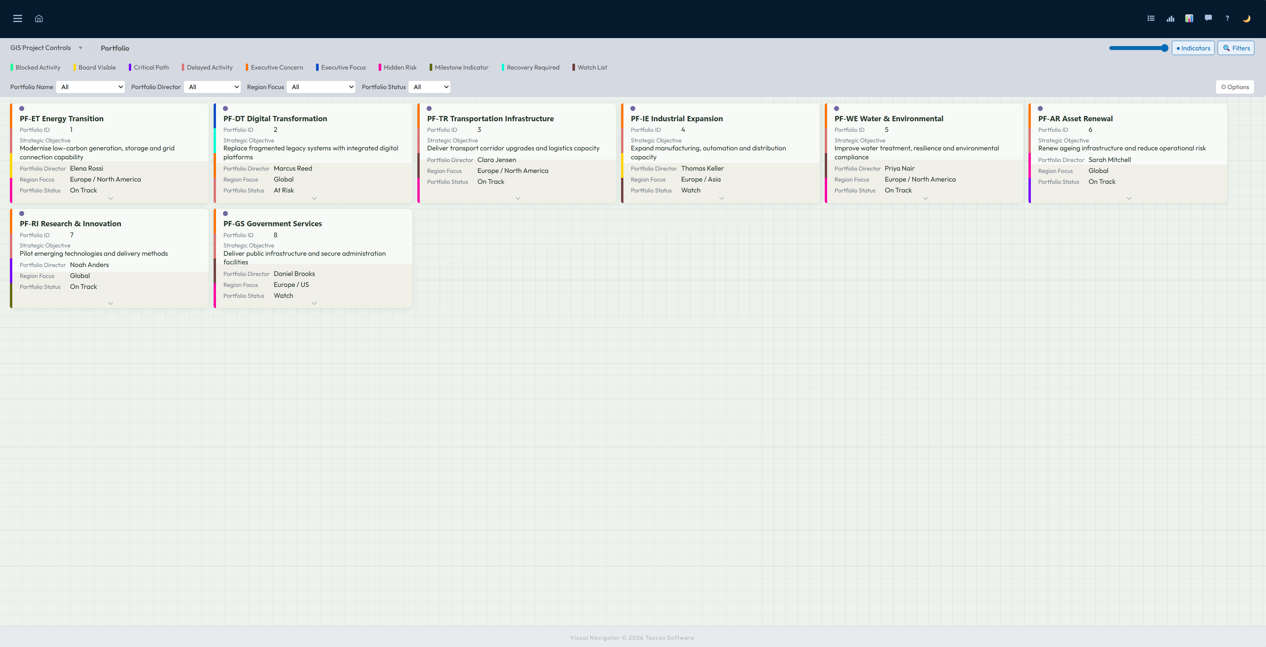This screenshot has height=647, width=1266.
Task: Expand the PF-ET Energy Transition card
Action: tap(111, 198)
